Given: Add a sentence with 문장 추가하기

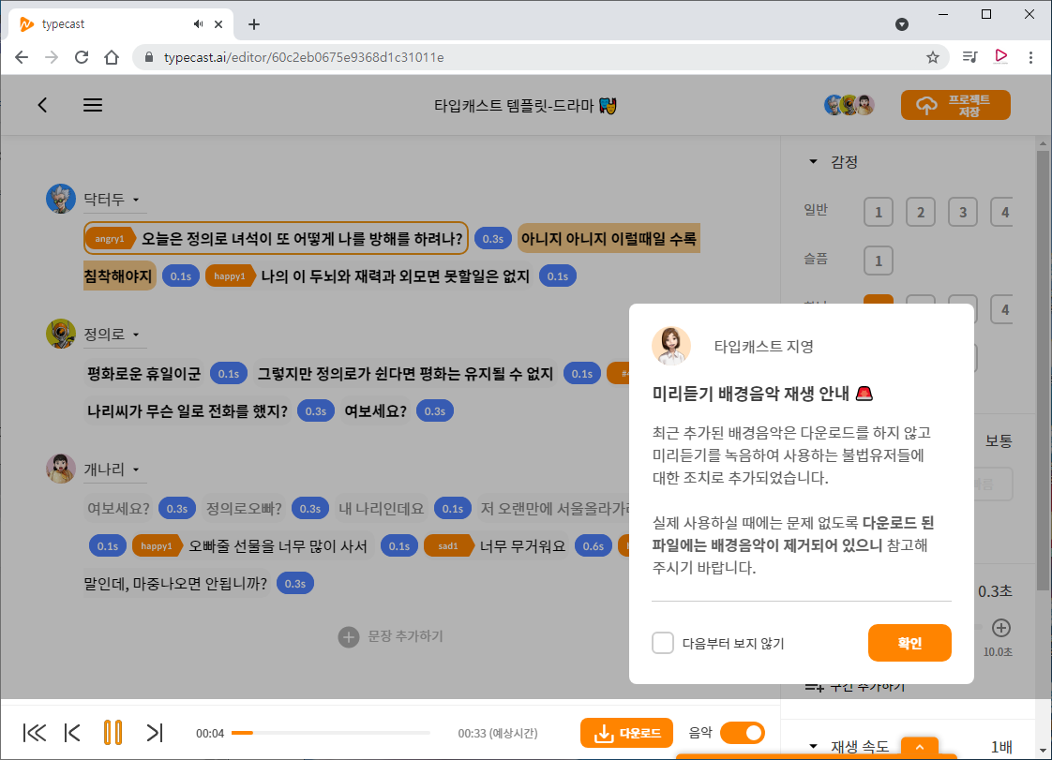Looking at the screenshot, I should click(x=391, y=636).
